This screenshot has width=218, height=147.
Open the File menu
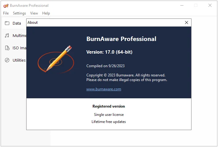[x=6, y=13]
